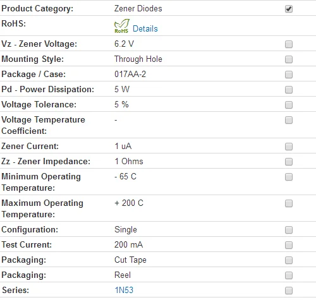Click the 'Zz - Zener Impedance:' label
Viewport: 316px width, 300px height.
point(46,162)
